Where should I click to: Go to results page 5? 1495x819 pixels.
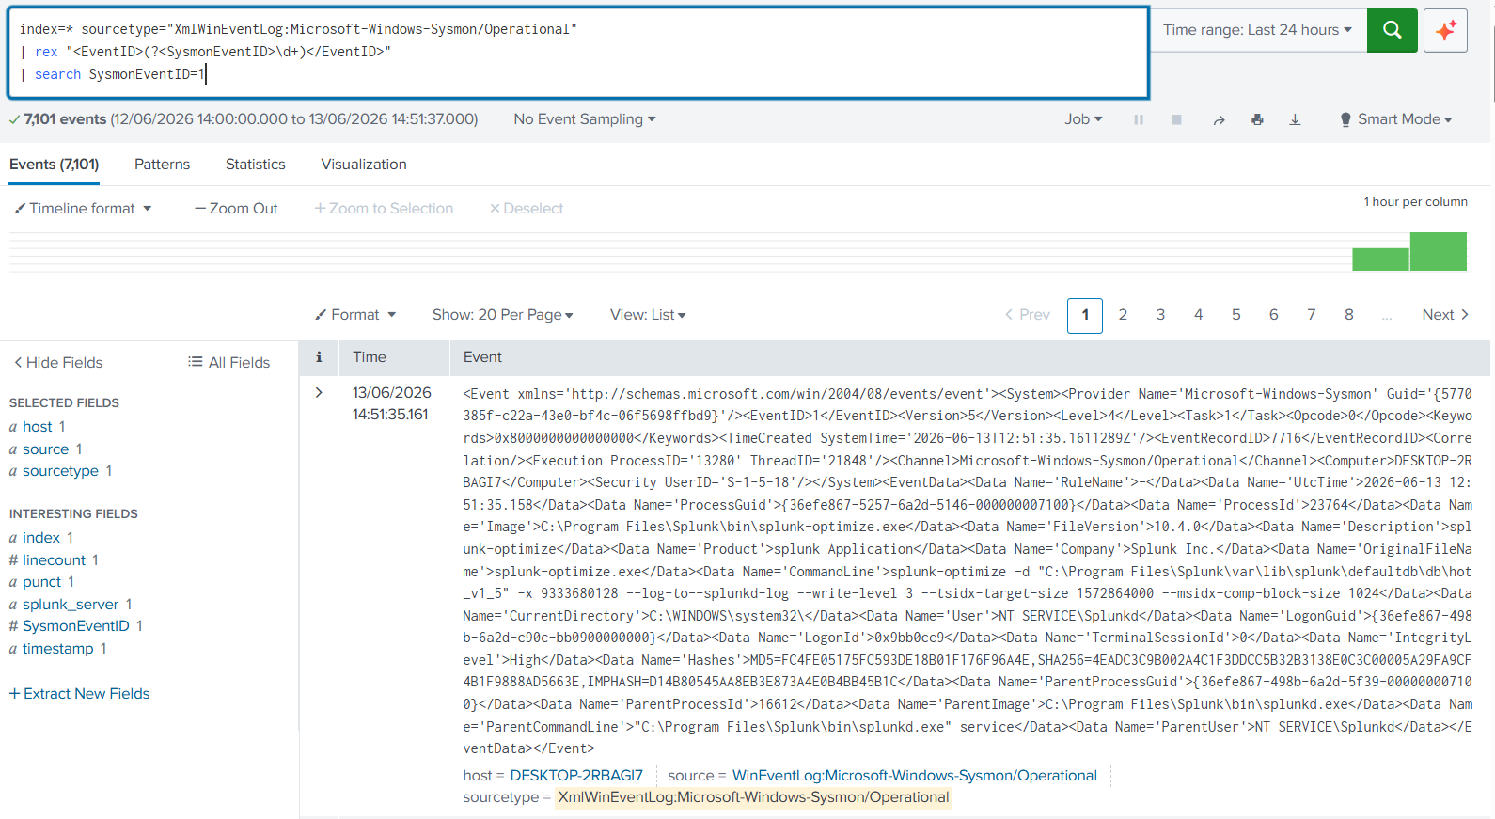[1235, 315]
